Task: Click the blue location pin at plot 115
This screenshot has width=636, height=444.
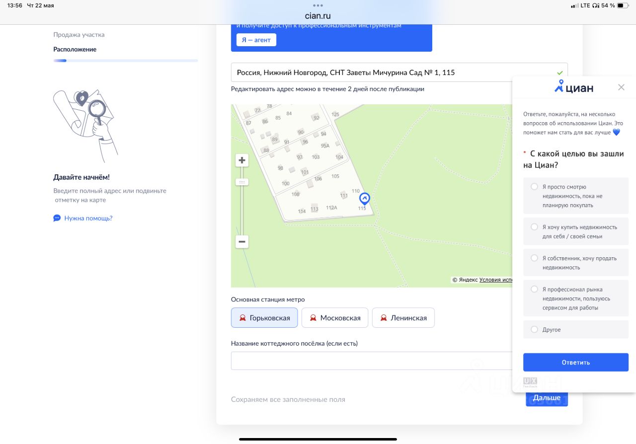Action: pyautogui.click(x=364, y=199)
